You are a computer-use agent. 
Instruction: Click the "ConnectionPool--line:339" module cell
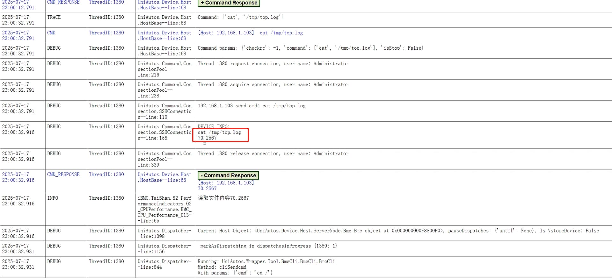coord(164,159)
